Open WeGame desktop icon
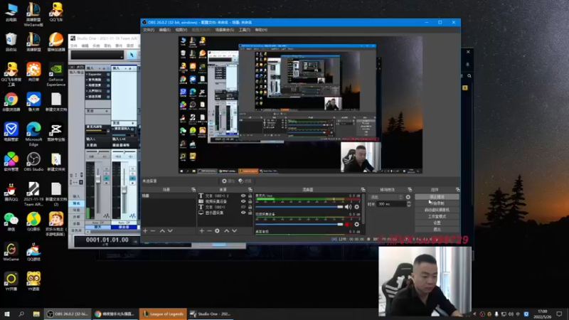This screenshot has width=569, height=320. pos(11,252)
